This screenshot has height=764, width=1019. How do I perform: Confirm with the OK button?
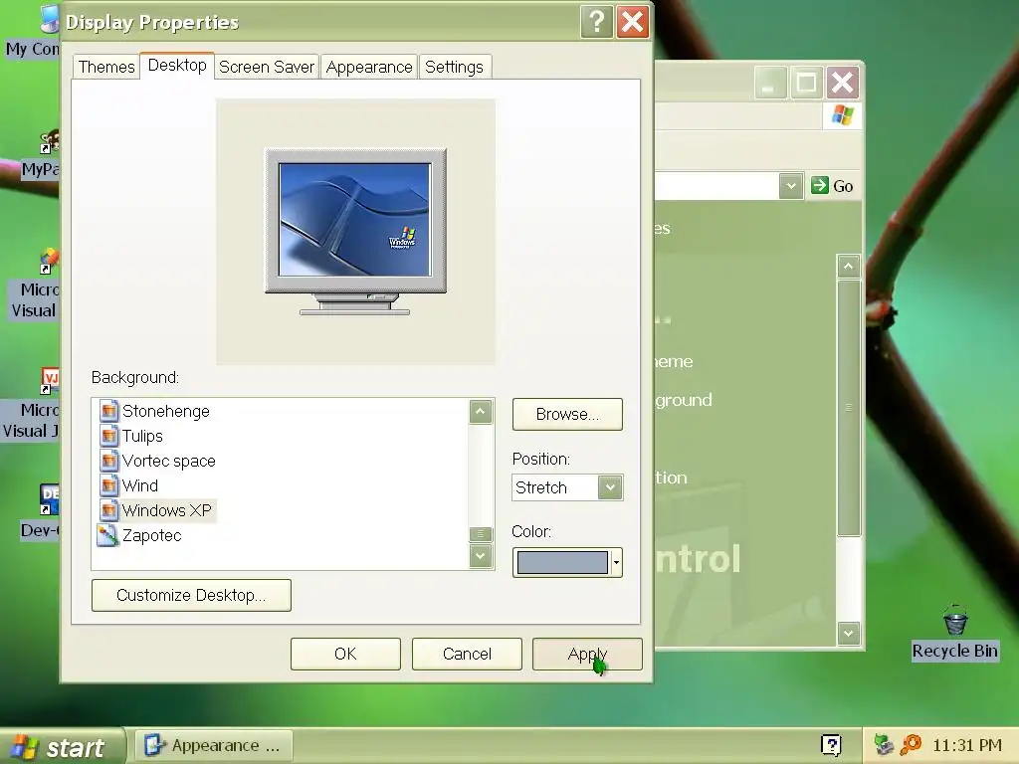(345, 654)
